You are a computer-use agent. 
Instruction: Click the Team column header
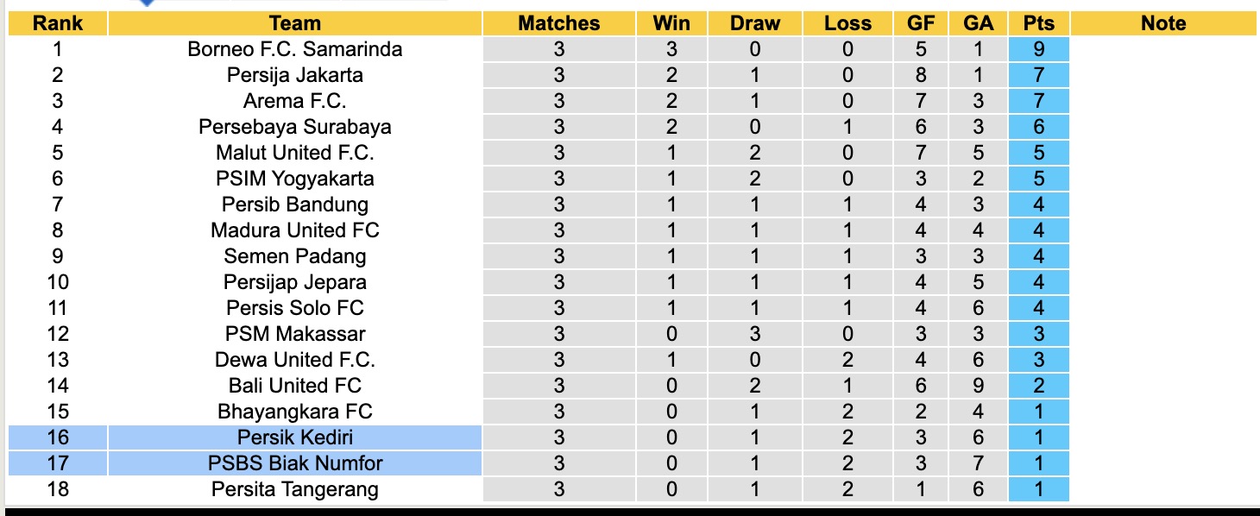[294, 23]
